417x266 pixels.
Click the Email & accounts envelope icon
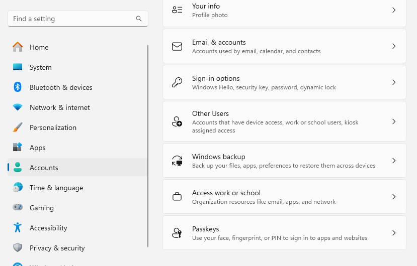[177, 46]
